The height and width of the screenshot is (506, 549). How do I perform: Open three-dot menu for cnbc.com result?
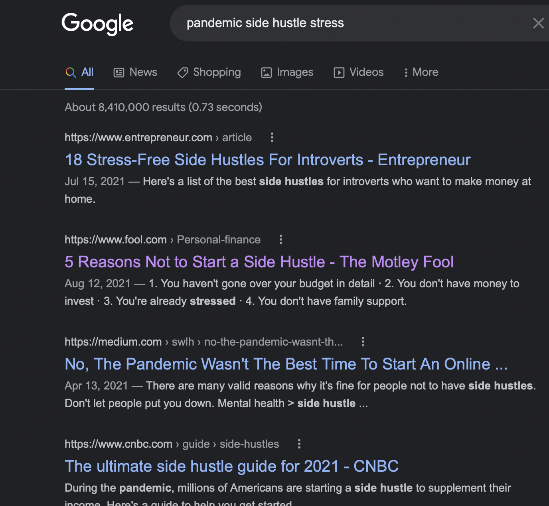(299, 444)
